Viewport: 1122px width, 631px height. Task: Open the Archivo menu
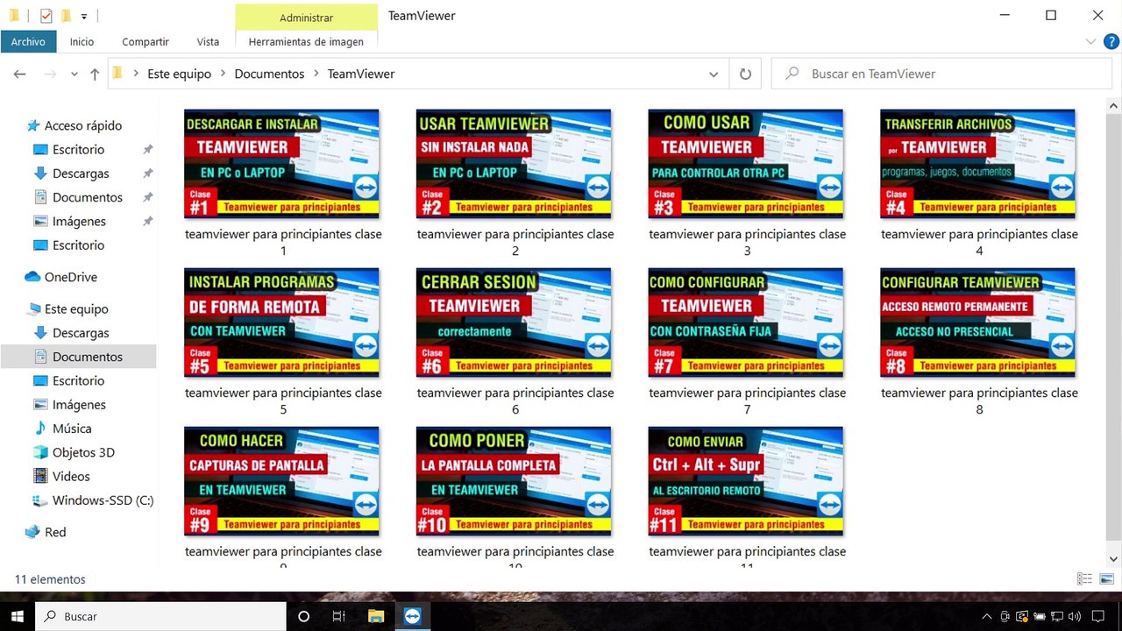coord(28,41)
